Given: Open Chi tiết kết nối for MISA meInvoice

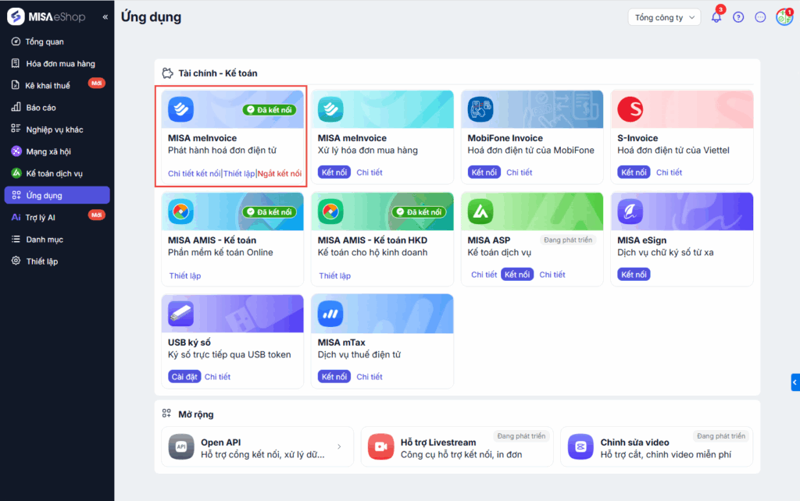Looking at the screenshot, I should coord(194,174).
